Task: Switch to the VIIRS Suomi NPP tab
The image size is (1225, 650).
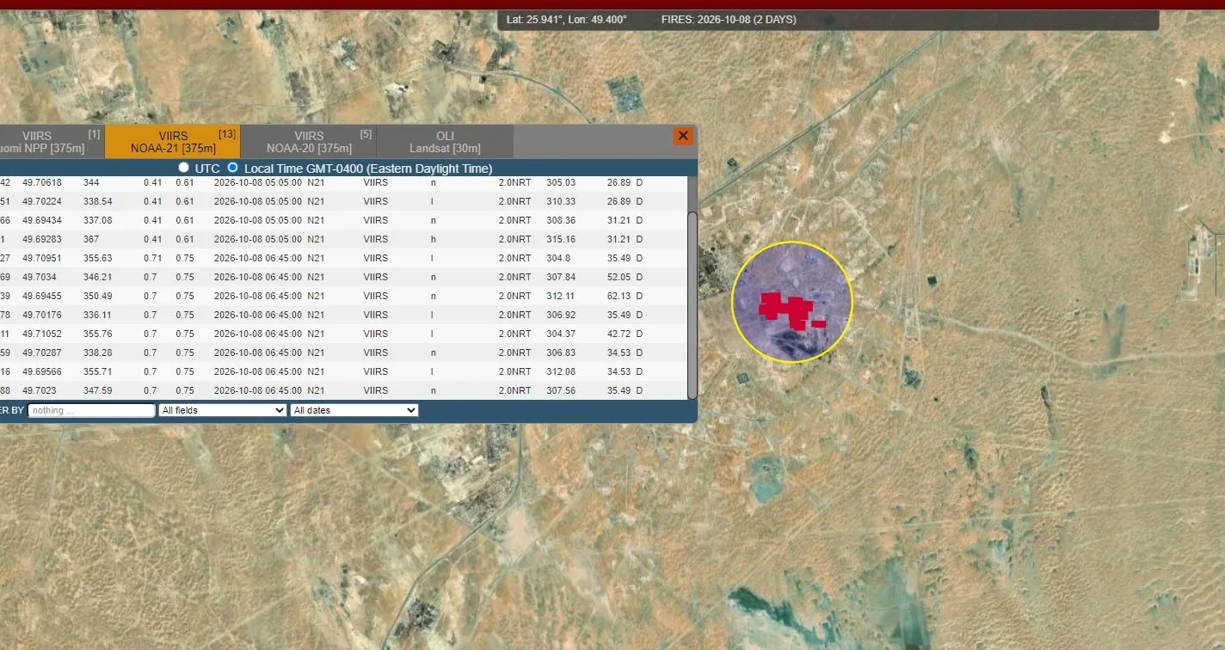Action: pos(52,142)
